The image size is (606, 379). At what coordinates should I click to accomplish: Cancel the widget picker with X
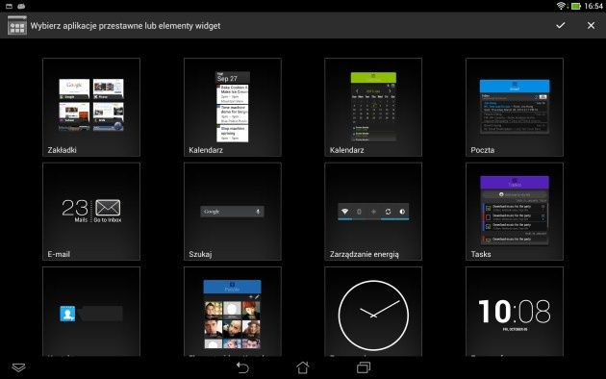click(x=591, y=26)
